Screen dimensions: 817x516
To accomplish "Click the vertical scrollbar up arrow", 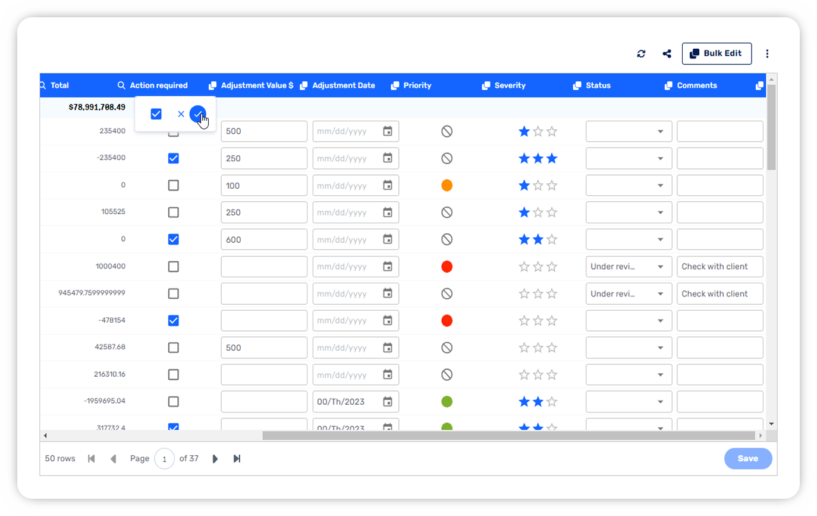I will point(771,79).
